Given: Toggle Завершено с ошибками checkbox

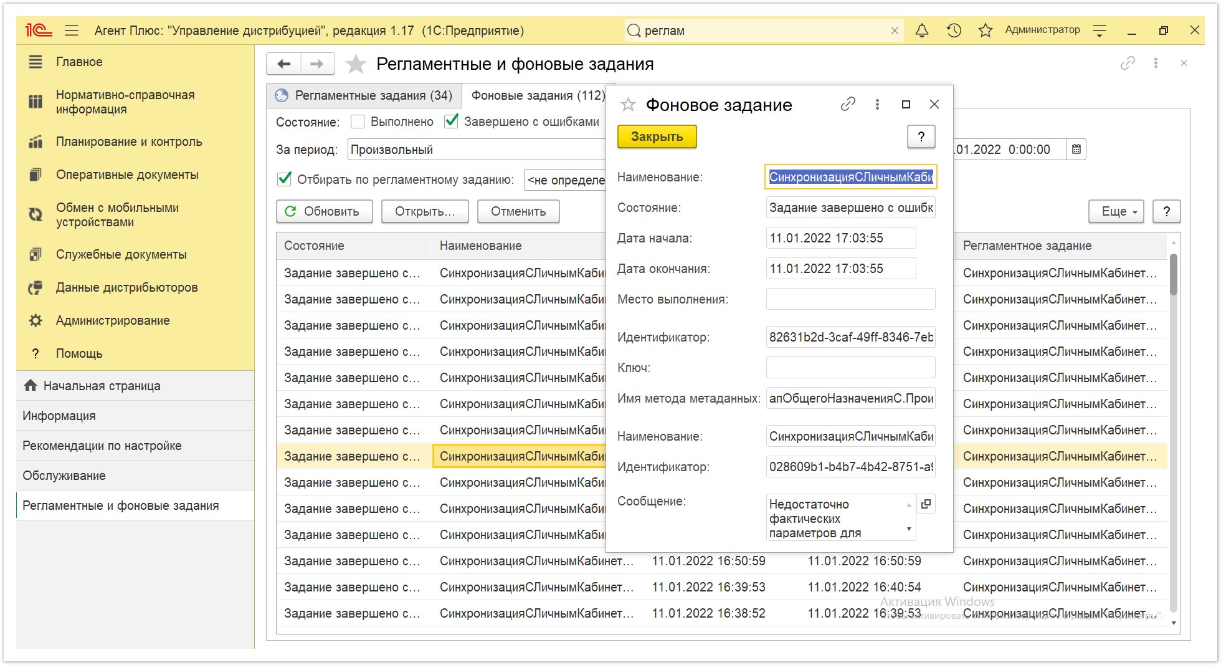Looking at the screenshot, I should pyautogui.click(x=451, y=121).
